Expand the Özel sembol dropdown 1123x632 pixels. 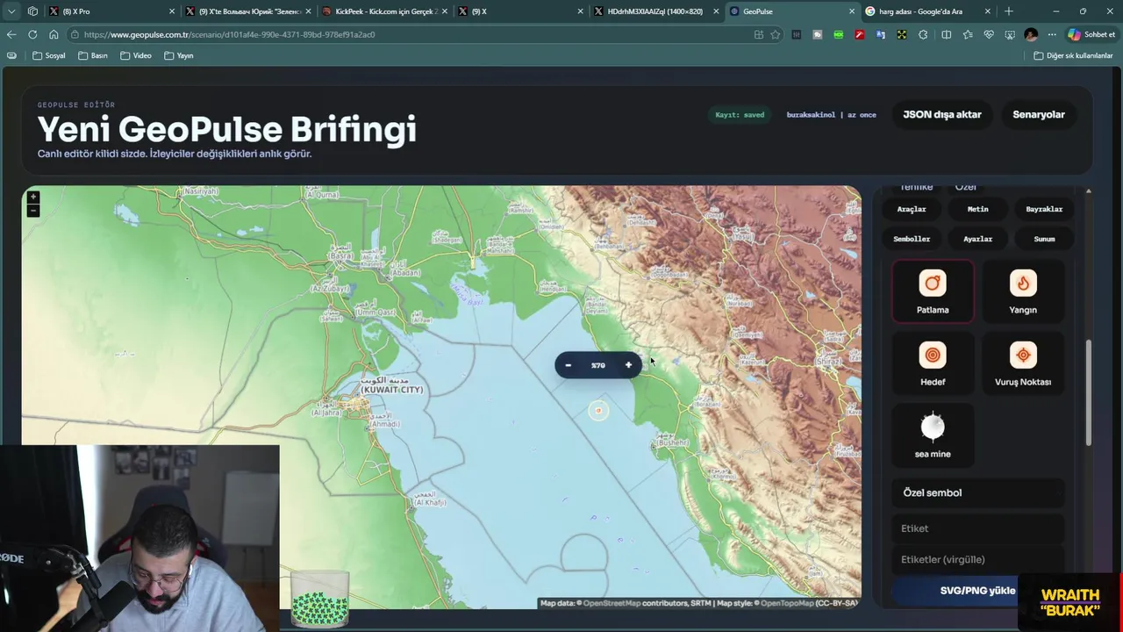(x=977, y=492)
